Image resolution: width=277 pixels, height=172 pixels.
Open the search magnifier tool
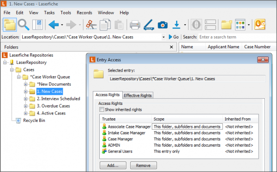(24, 25)
